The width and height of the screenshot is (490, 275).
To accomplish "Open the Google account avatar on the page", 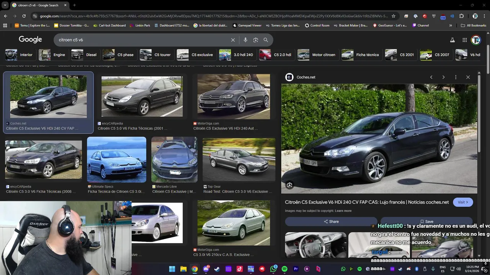I will (x=475, y=40).
